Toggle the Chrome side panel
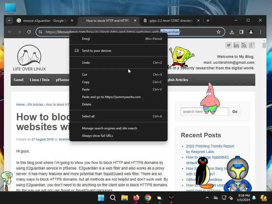 coord(241,32)
